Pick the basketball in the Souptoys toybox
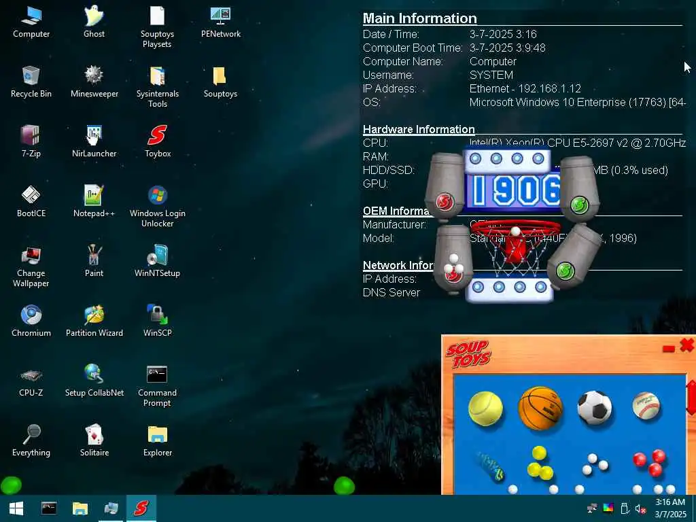 pyautogui.click(x=540, y=408)
